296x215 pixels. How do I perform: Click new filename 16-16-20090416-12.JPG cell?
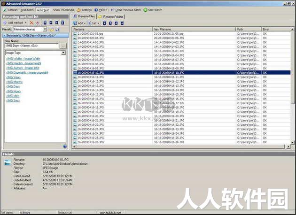tap(169, 82)
